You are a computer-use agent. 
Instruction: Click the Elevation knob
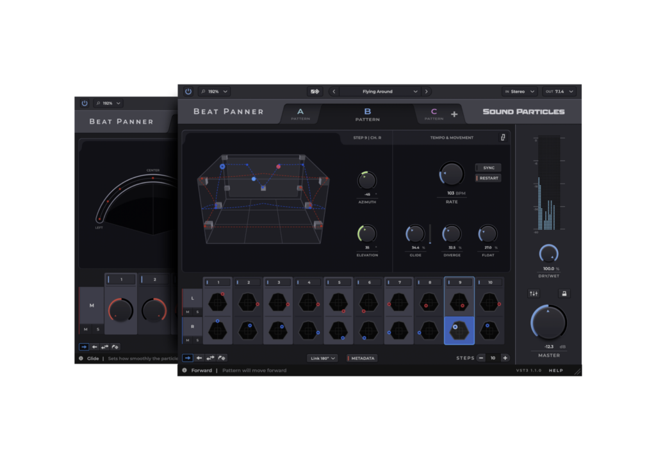[366, 234]
